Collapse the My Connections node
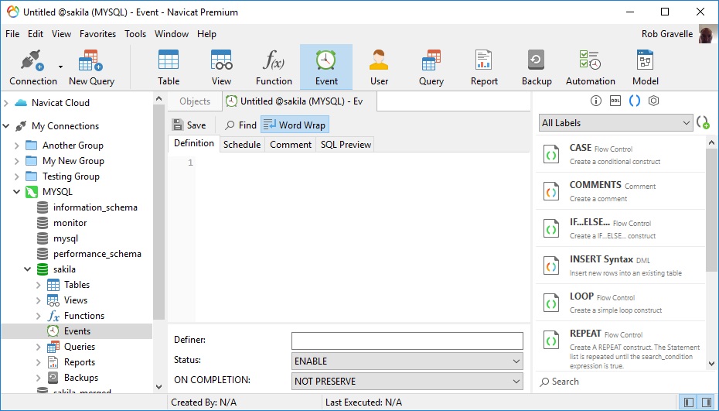Viewport: 719px width, 411px height. [6, 126]
